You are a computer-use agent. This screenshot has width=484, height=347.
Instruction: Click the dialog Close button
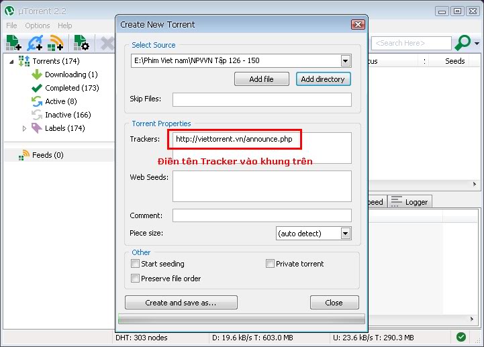(x=334, y=303)
